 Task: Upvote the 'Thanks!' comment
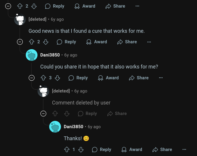click(x=67, y=149)
